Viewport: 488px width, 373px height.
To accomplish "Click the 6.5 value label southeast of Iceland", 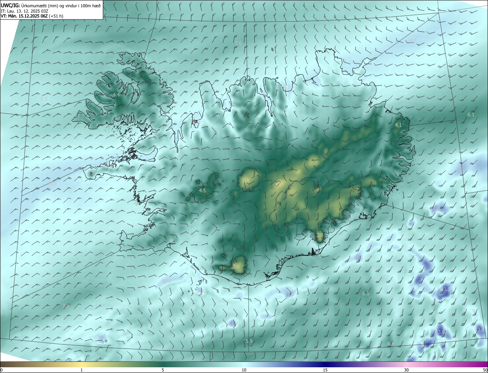I will pos(366,293).
